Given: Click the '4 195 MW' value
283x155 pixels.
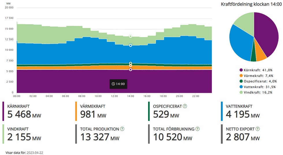Looking at the screenshot, I should point(243,114).
